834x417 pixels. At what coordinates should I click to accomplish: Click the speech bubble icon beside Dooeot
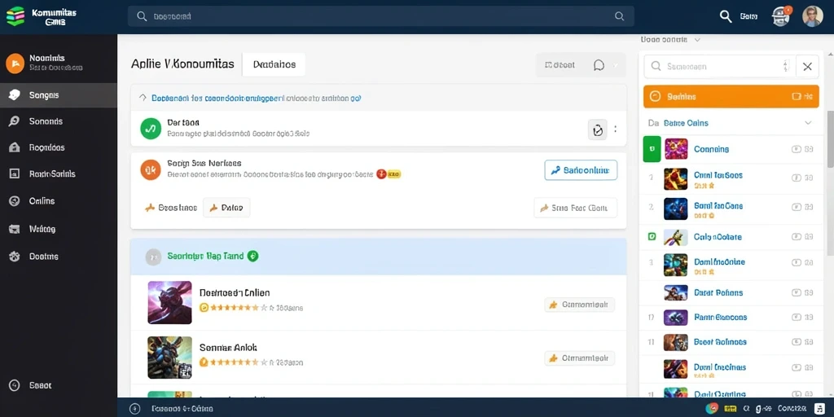point(599,65)
